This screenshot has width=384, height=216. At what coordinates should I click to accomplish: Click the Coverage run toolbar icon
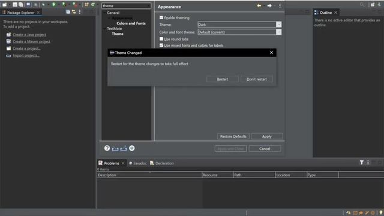pos(64,4)
